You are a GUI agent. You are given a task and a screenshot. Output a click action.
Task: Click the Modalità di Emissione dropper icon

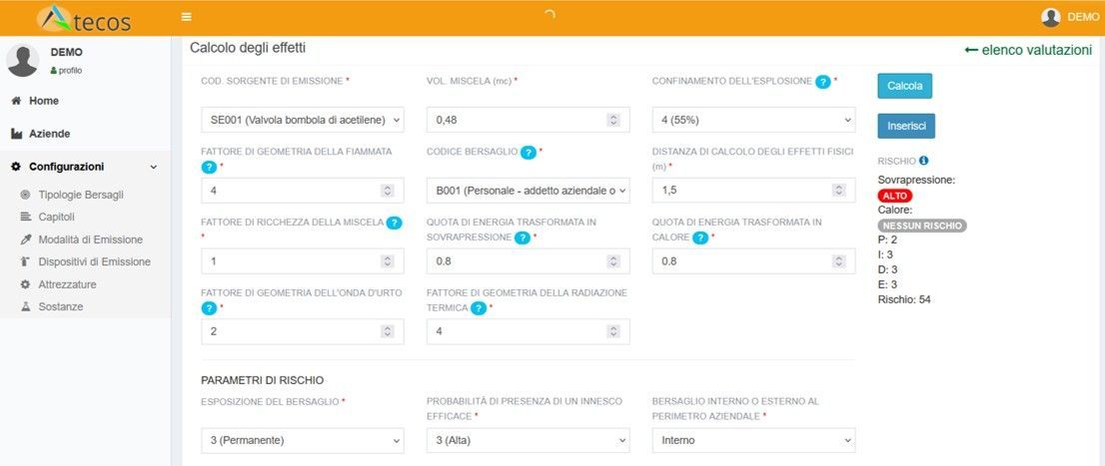[x=25, y=239]
